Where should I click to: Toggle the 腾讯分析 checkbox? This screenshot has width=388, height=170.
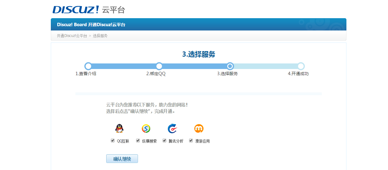coord(164,140)
